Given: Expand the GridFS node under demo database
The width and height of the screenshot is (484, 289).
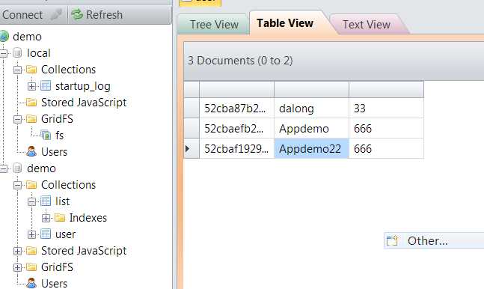Looking at the screenshot, I should pos(18,267).
